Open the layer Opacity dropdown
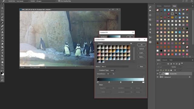 [182, 67]
